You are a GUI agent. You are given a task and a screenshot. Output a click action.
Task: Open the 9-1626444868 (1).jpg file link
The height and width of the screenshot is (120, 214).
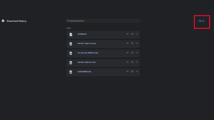pos(84,71)
